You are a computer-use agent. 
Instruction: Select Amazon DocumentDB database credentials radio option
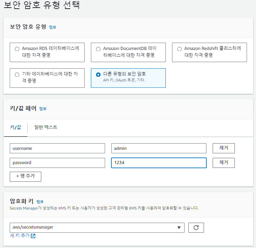click(98, 49)
